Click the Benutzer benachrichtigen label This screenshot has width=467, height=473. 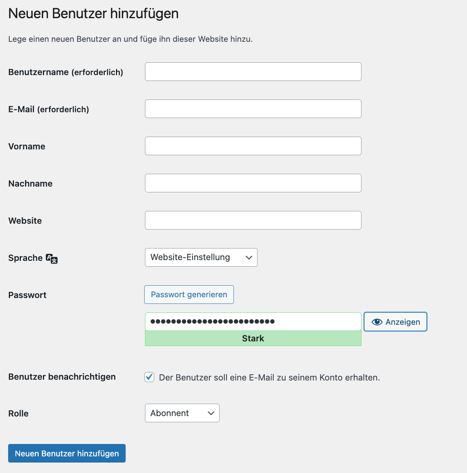click(x=62, y=377)
